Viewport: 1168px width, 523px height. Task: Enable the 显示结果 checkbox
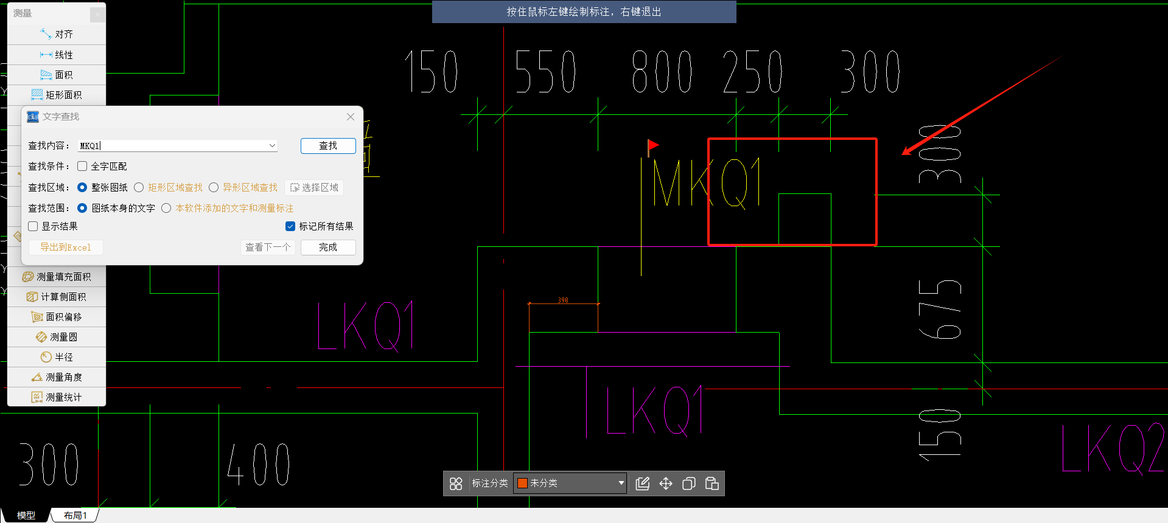coord(33,226)
